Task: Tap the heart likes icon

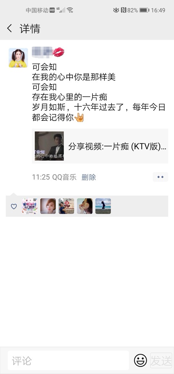Action: click(x=14, y=206)
